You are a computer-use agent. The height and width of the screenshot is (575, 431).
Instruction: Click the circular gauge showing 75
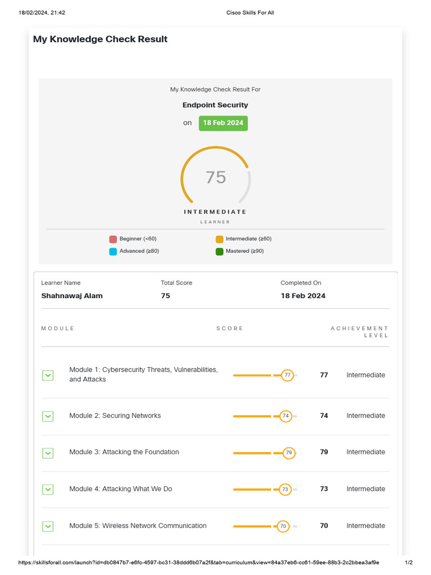215,177
